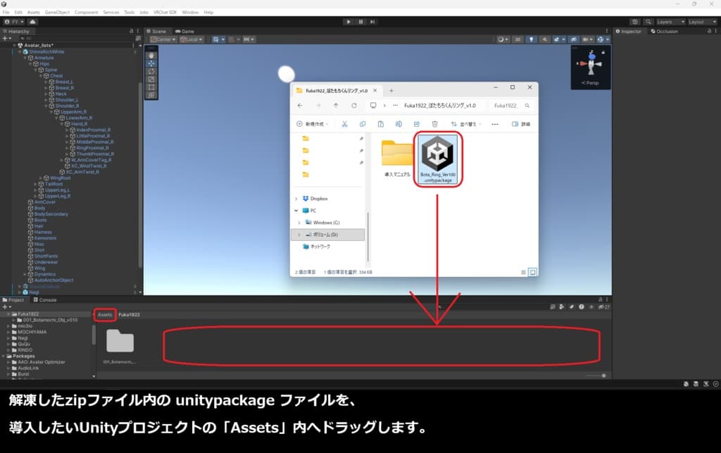
Task: Click the cut (scissors) icon in Explorer
Action: (x=344, y=123)
